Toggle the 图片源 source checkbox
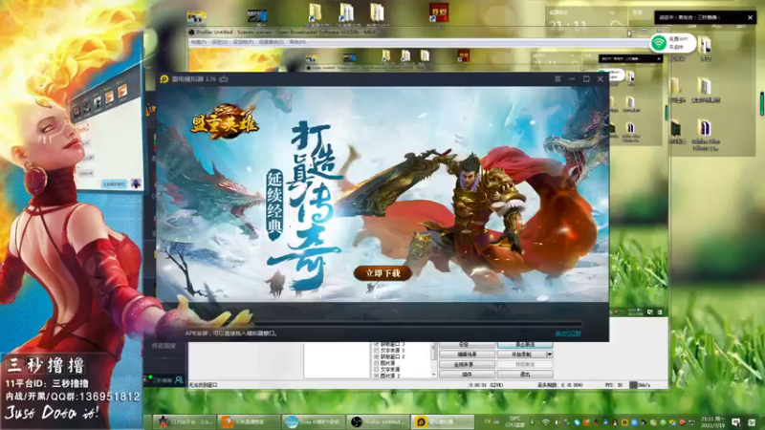765x430 pixels. tap(376, 363)
